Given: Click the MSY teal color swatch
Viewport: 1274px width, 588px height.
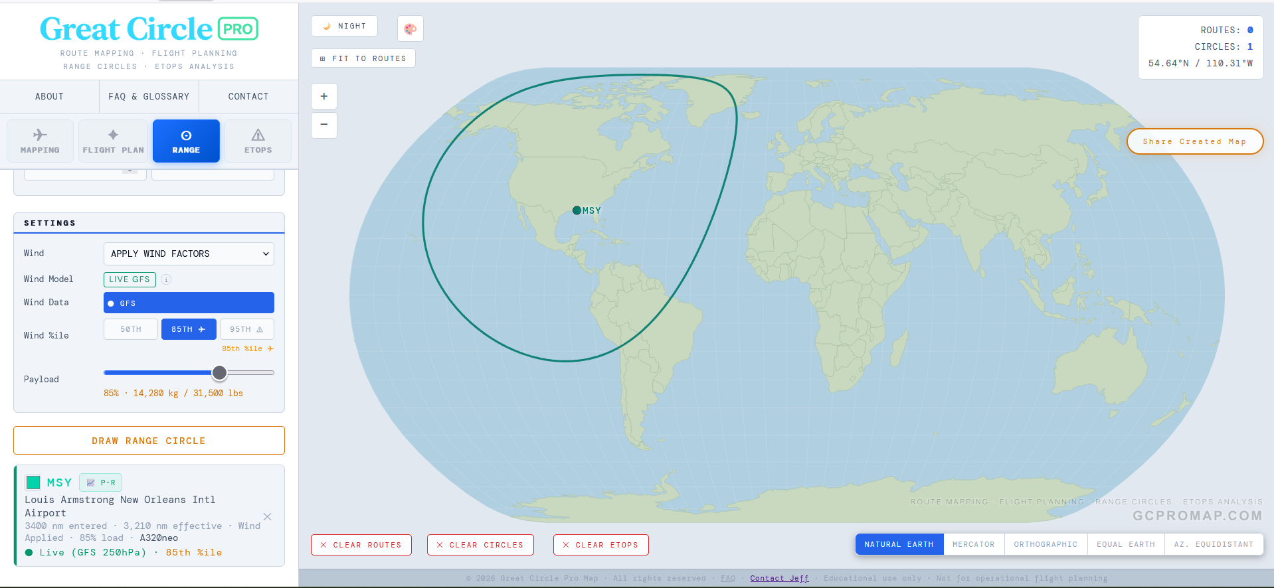Looking at the screenshot, I should click(33, 482).
